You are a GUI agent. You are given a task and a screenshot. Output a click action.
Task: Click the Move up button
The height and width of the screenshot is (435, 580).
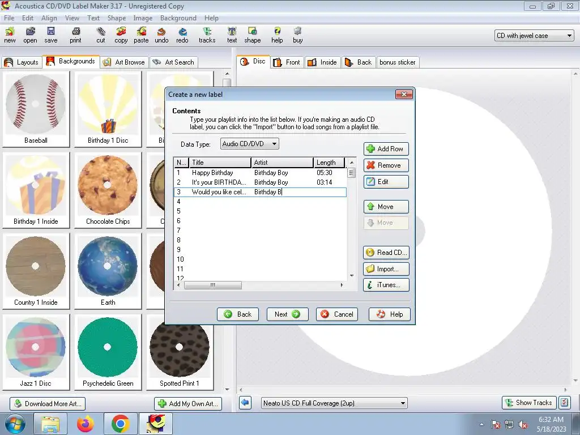click(386, 207)
